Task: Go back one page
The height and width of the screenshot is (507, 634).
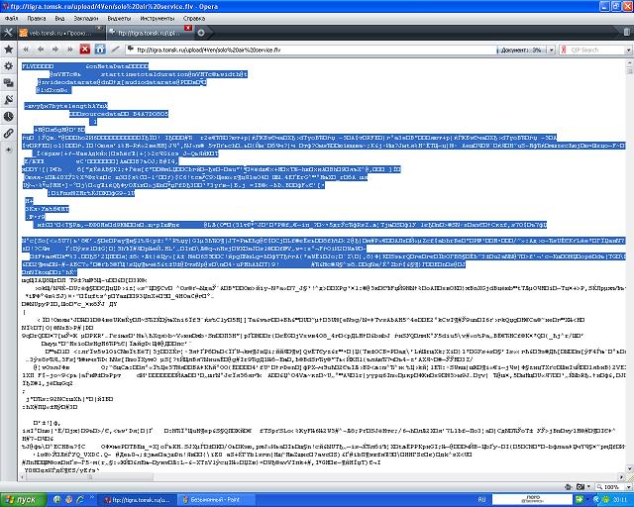Action: tap(41, 50)
